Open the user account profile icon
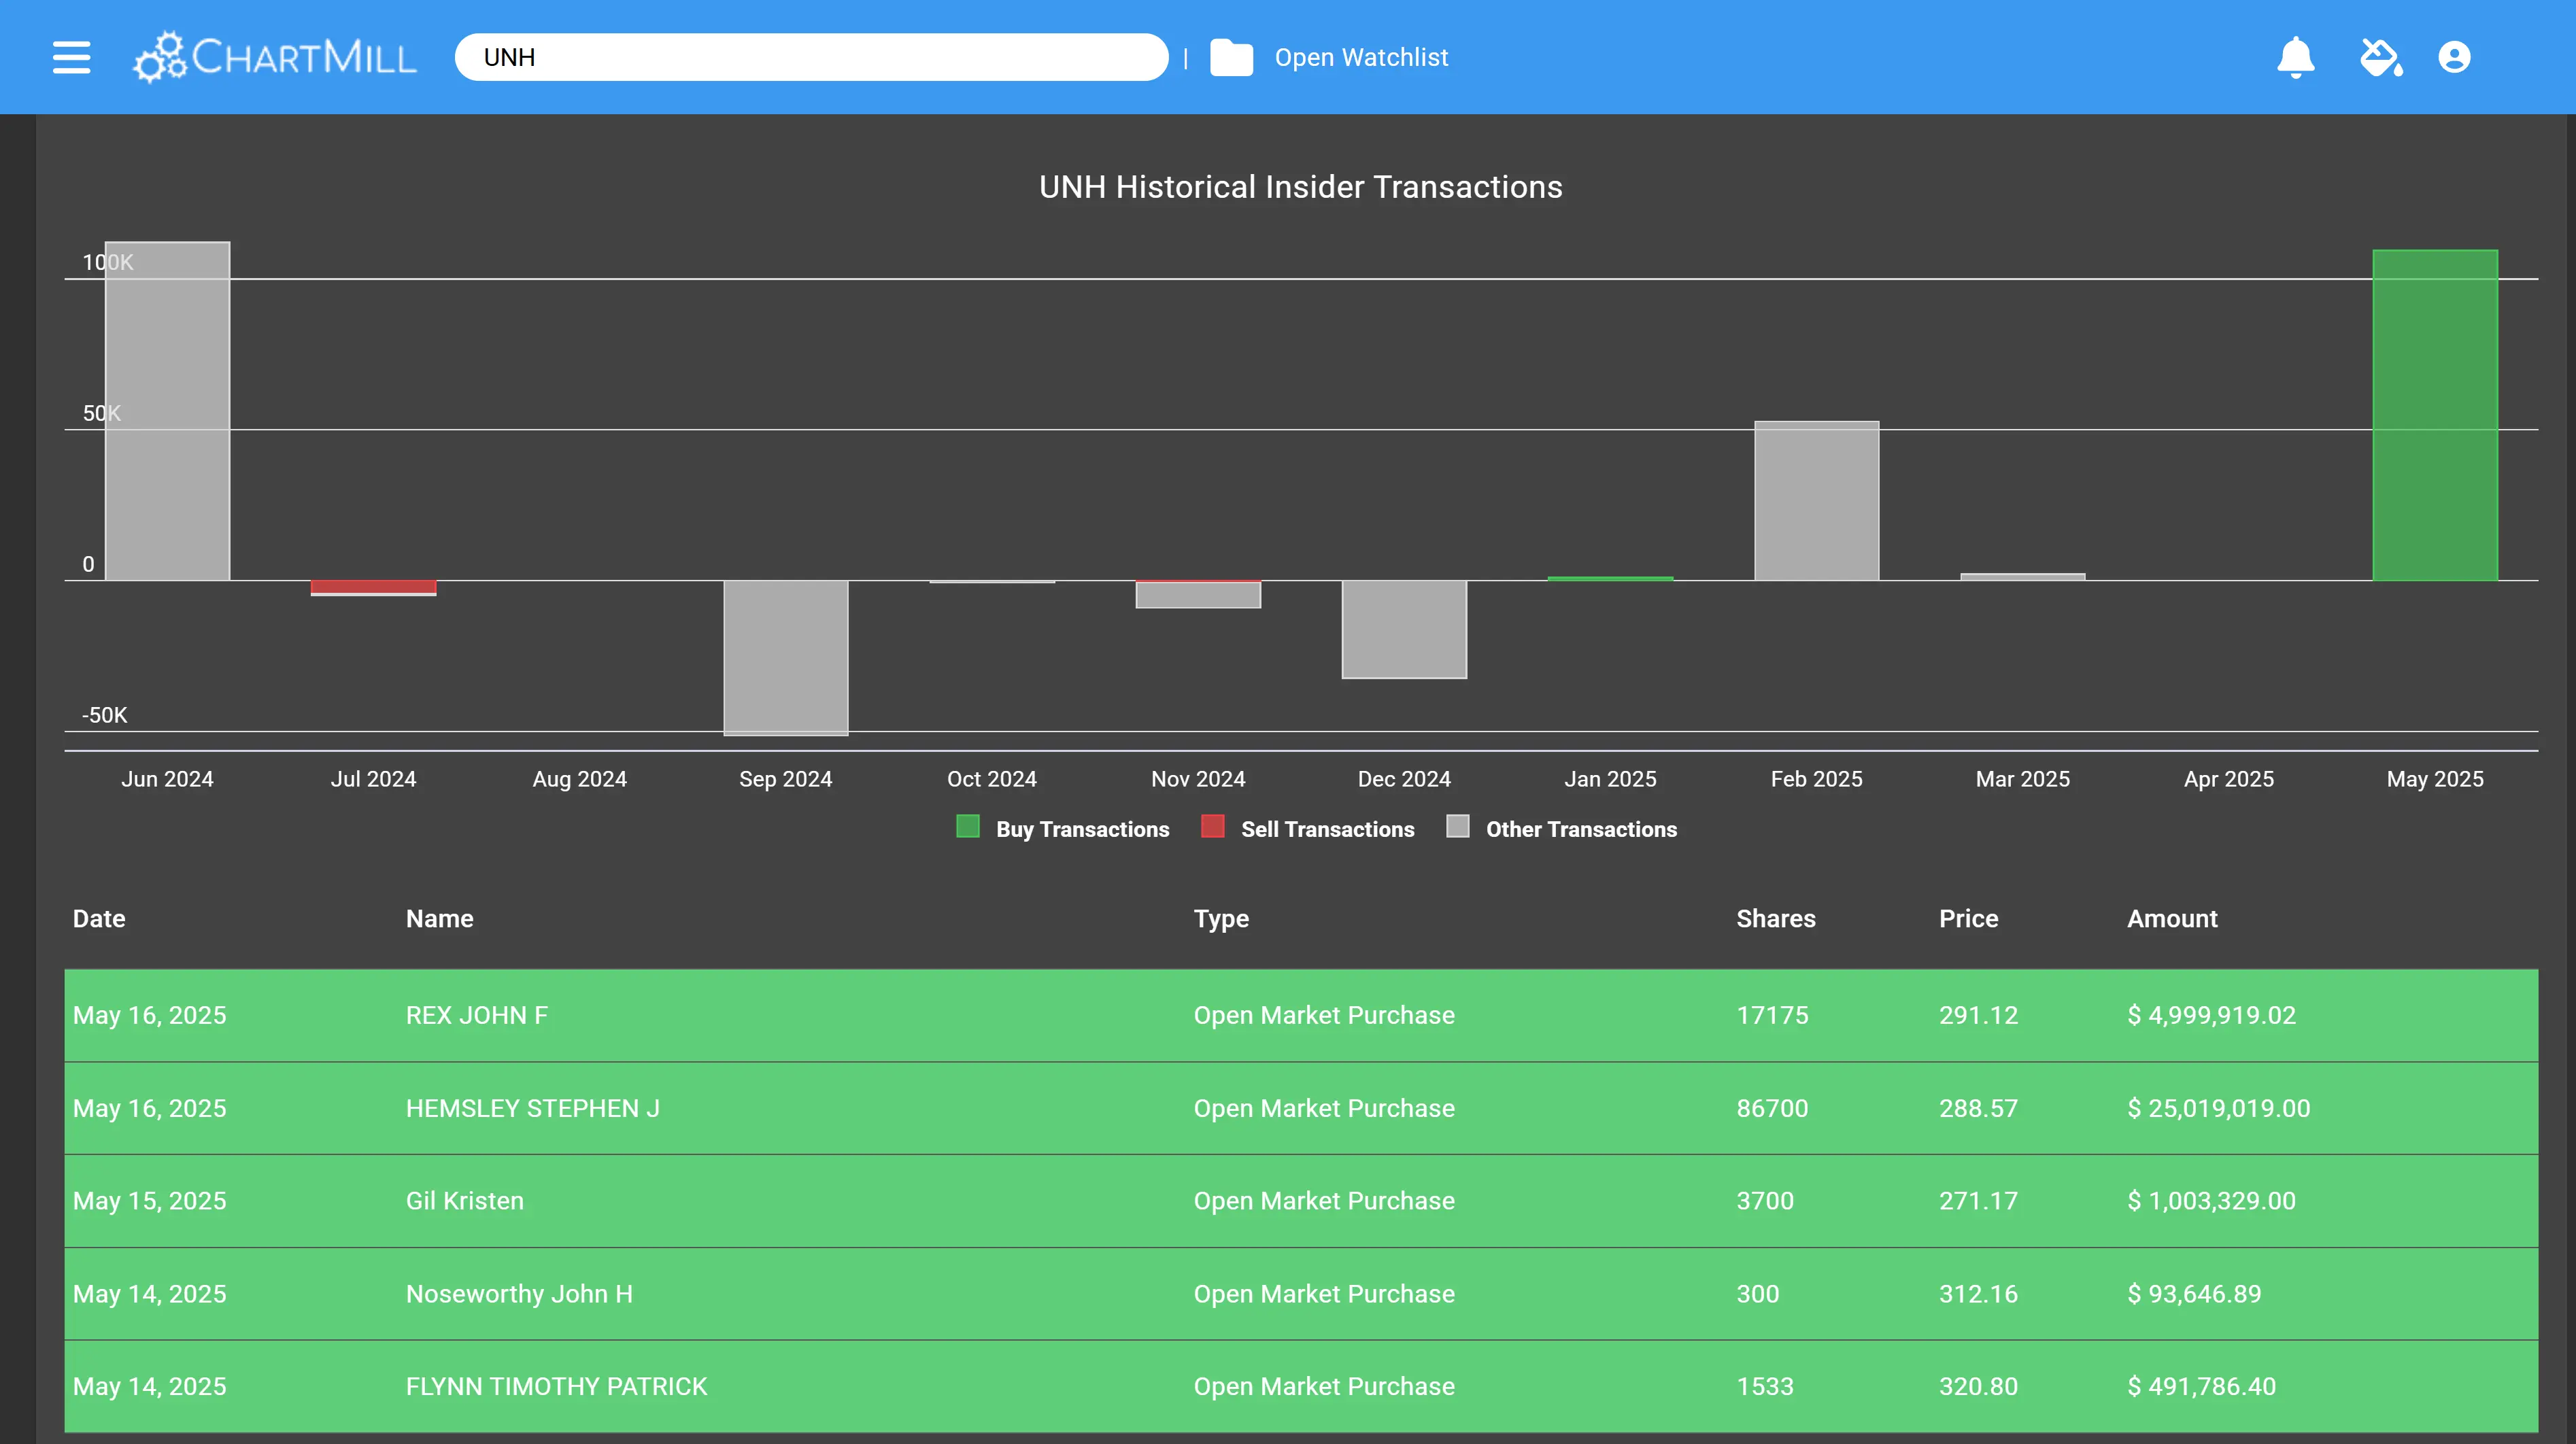Viewport: 2576px width, 1444px height. pyautogui.click(x=2454, y=57)
